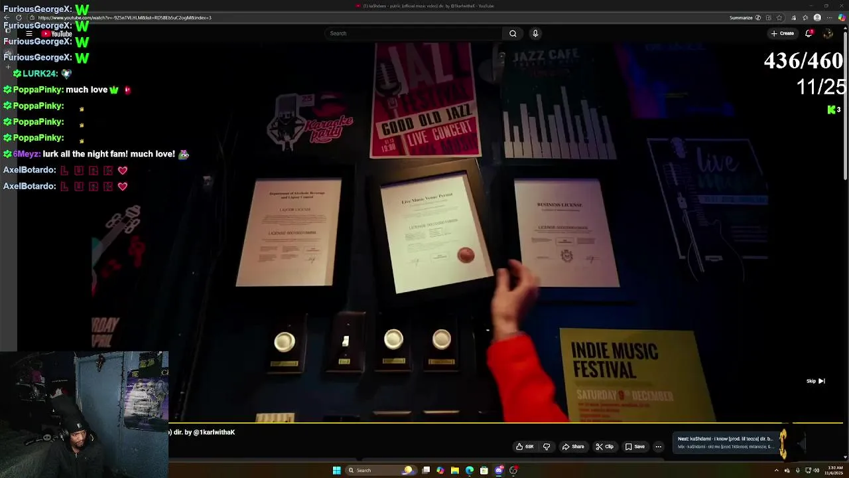This screenshot has height=478, width=849.
Task: Open Task View in the taskbar
Action: (426, 471)
